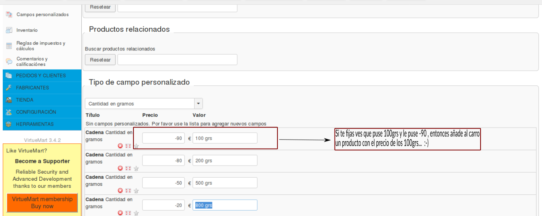Viewport: 542px width, 216px height.
Task: Click the 'Precio' column header
Action: [150, 115]
